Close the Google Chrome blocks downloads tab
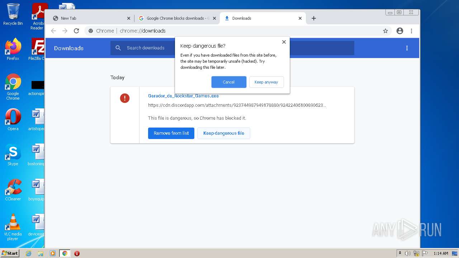This screenshot has width=459, height=258. 214,18
